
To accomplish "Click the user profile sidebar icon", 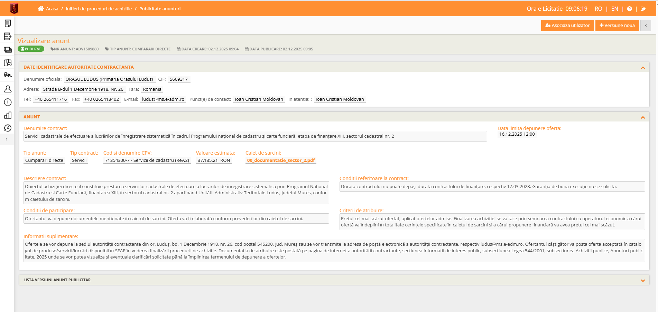I will 8,89.
